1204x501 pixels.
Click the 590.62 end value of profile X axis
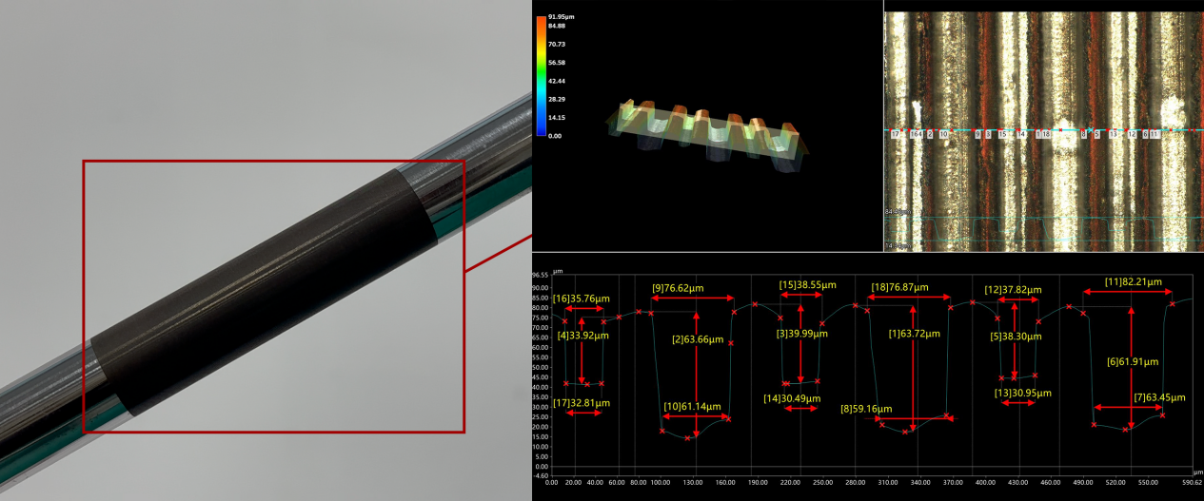[1191, 482]
